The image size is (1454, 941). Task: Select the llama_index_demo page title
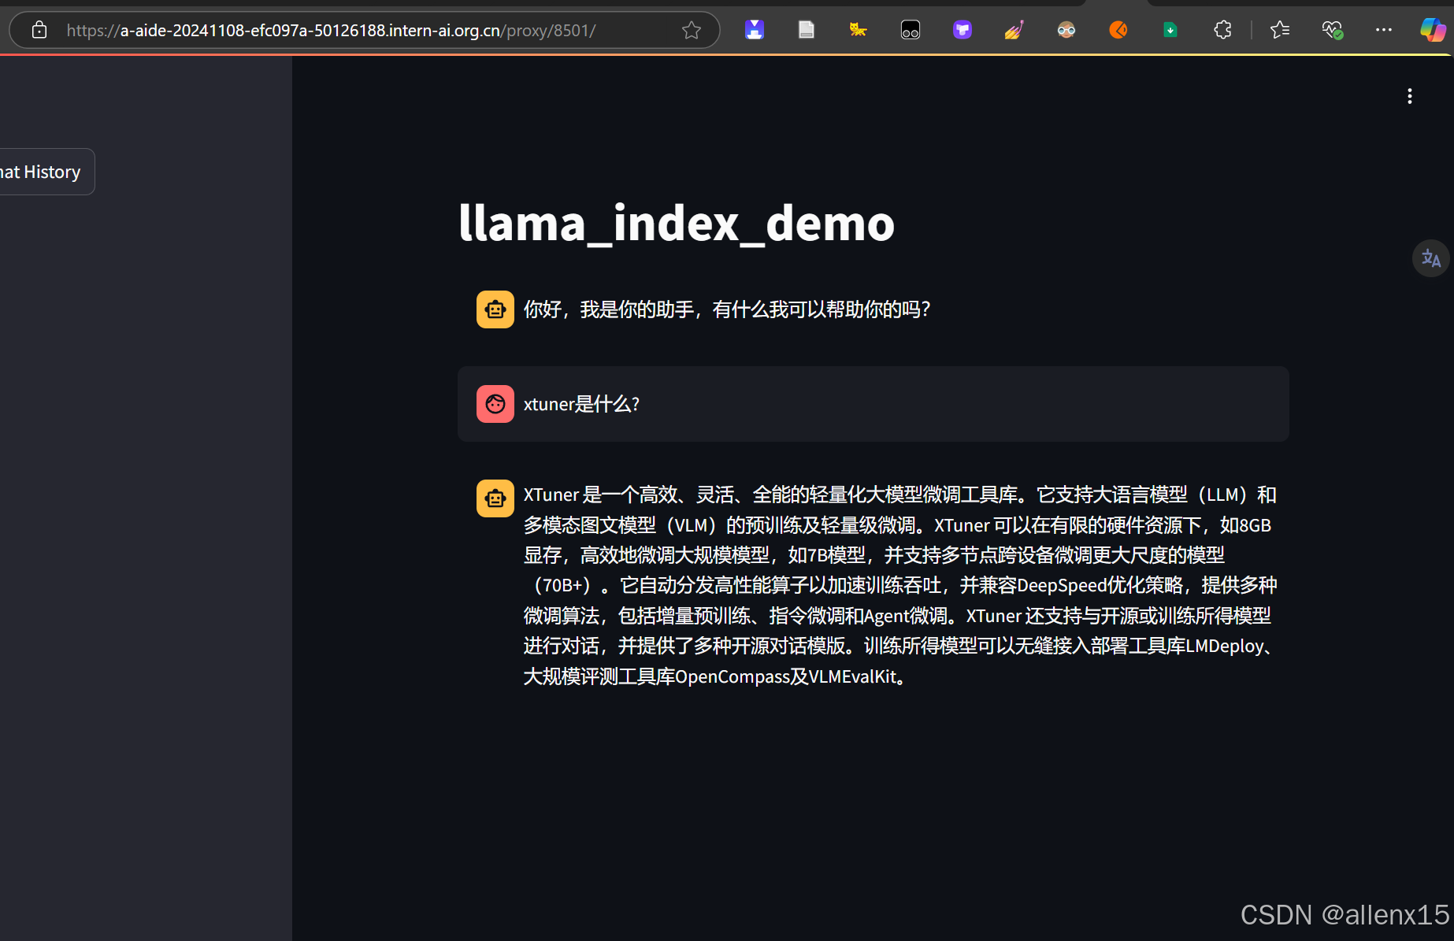676,223
